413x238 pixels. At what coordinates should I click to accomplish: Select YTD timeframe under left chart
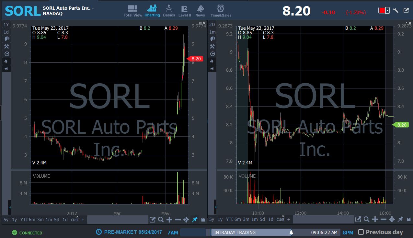[24, 220]
